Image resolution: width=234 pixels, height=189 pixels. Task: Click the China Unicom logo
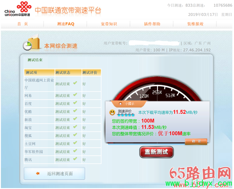pyautogui.click(x=17, y=9)
